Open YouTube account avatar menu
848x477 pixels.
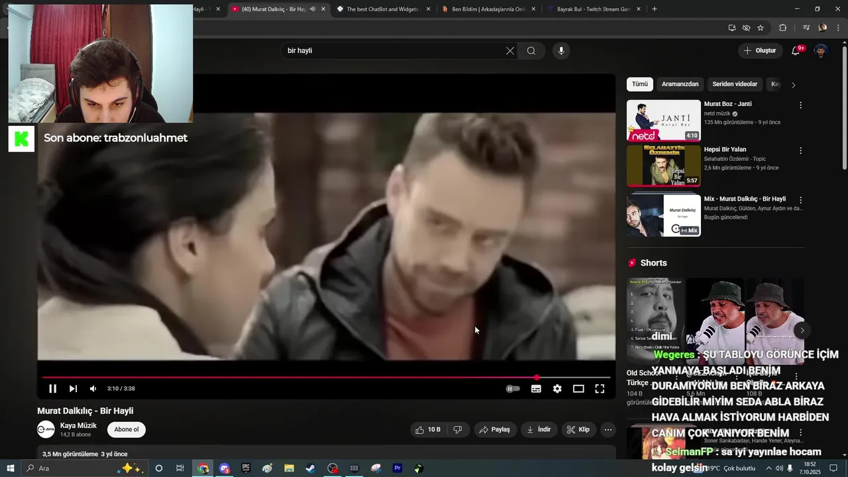pos(821,51)
